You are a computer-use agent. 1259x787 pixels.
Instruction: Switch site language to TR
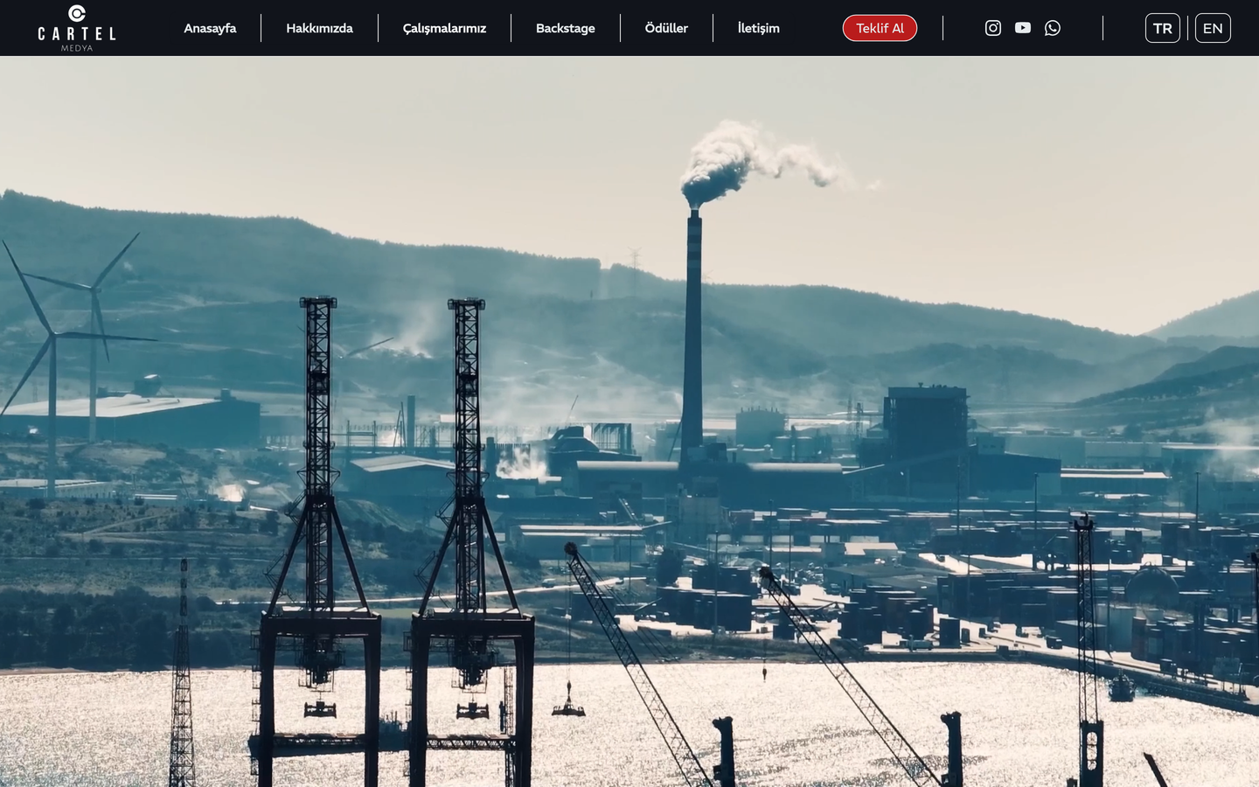[x=1163, y=28]
